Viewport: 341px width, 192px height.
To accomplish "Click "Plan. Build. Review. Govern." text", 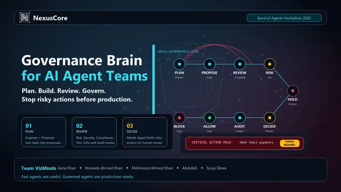I will coord(64,91).
